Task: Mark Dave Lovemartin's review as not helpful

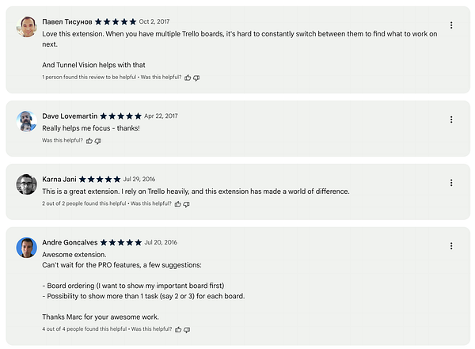Action: coord(98,141)
